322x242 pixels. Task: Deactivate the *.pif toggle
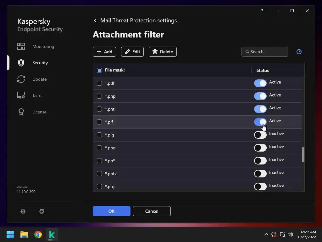point(260,122)
